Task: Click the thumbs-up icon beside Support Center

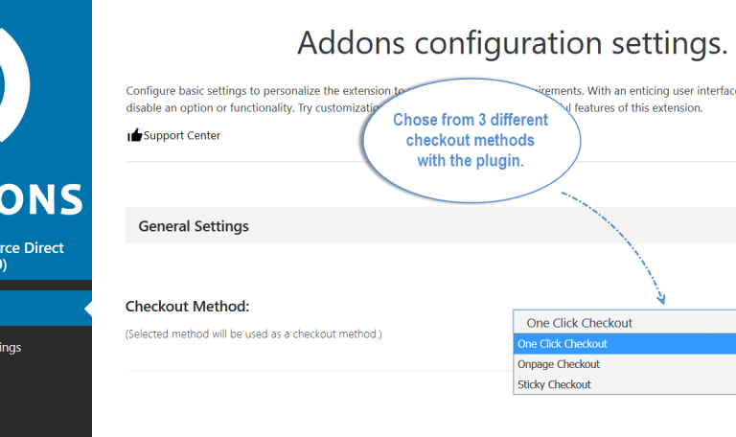Action: [134, 135]
